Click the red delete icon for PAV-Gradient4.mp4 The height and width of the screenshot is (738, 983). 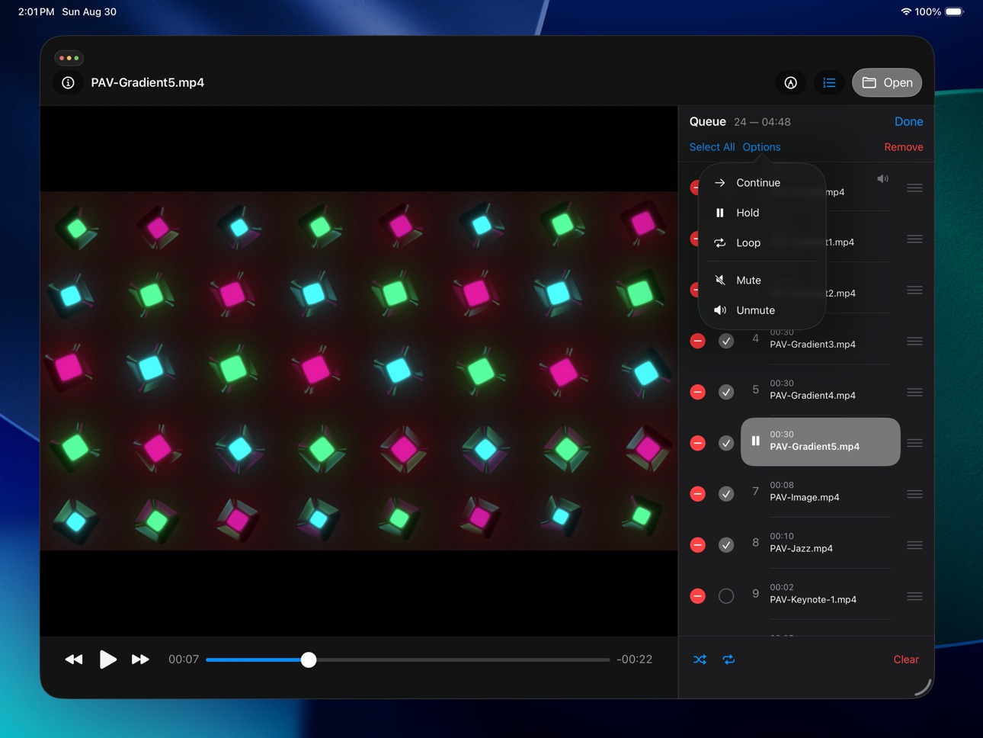(x=697, y=392)
